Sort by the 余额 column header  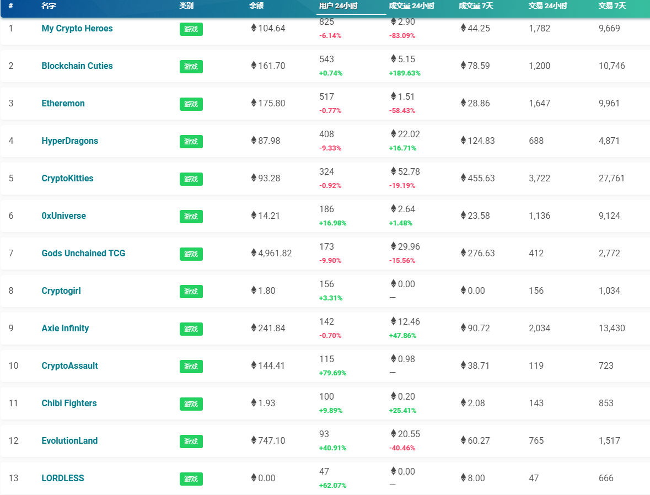256,6
